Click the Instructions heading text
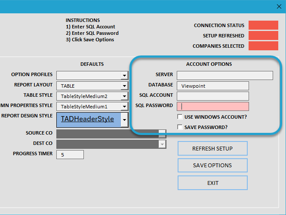The image size is (286, 215). coord(83,20)
